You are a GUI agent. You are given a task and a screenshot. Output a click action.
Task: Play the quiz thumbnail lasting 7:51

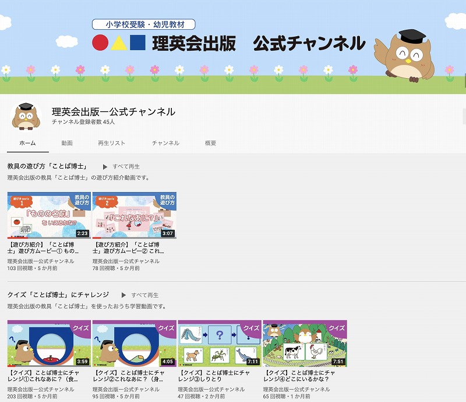(305, 343)
